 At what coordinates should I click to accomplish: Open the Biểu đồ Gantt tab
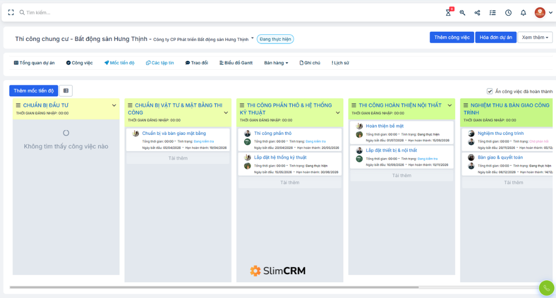tap(236, 63)
